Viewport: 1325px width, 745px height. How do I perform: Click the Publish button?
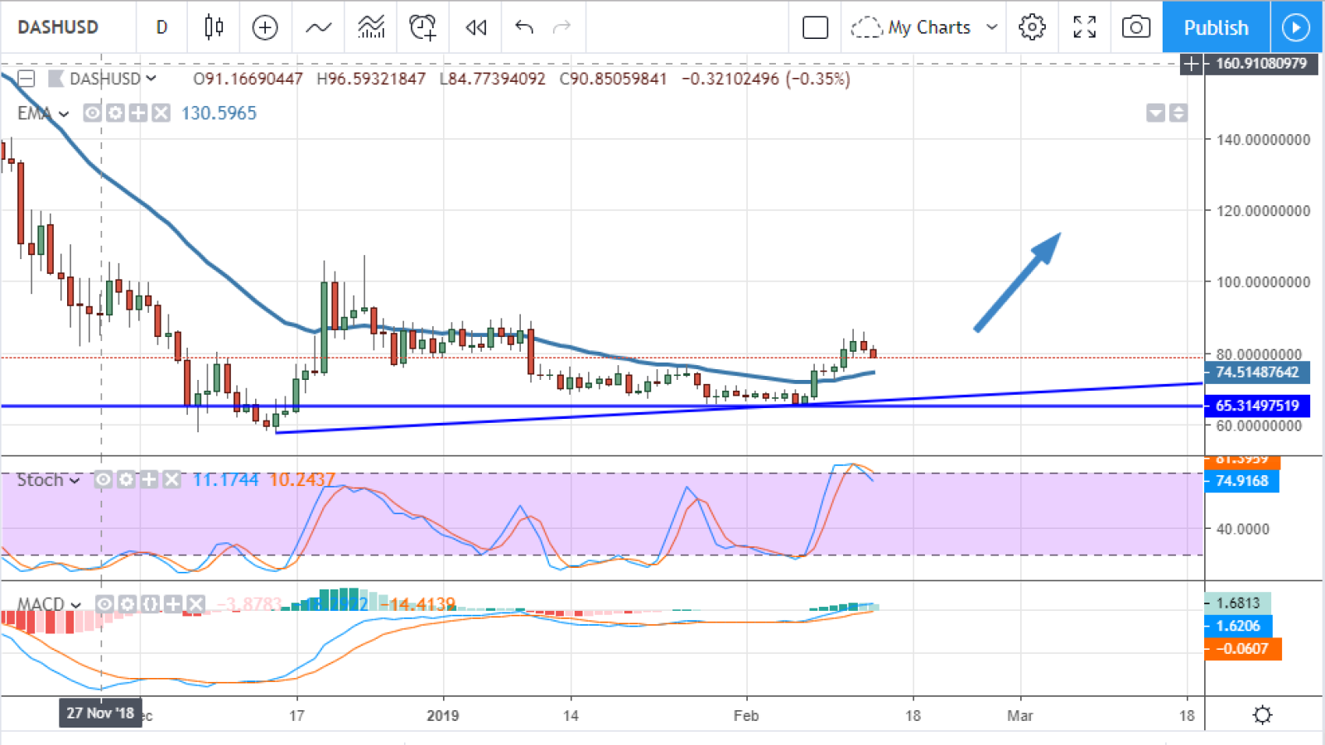coord(1216,27)
